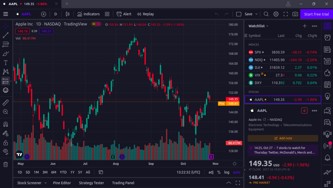Add a symbol to compare with plus icon
The height and width of the screenshot is (188, 333).
pyautogui.click(x=44, y=14)
